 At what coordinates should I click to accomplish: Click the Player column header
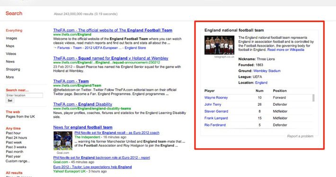coord(209,91)
